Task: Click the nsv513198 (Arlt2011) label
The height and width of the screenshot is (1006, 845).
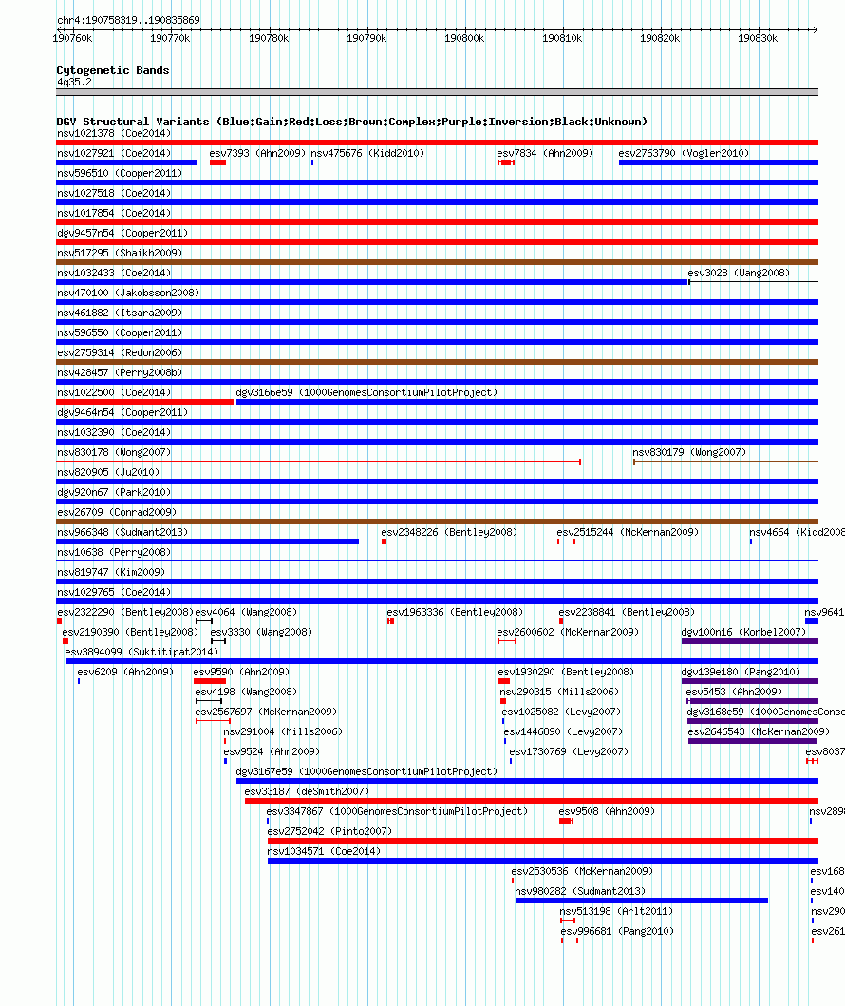Action: (616, 911)
